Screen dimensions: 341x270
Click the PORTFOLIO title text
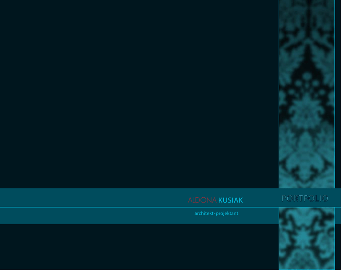pos(305,198)
